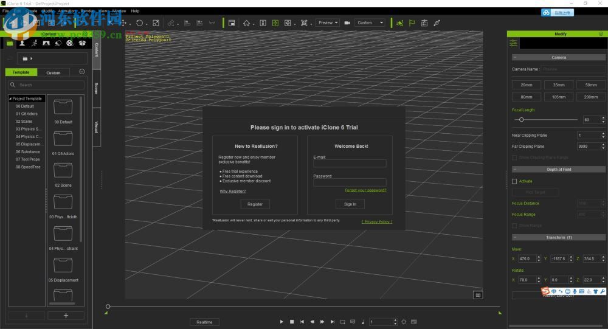The image size is (608, 329).
Task: Click the plus add button in Content
Action: [66, 316]
